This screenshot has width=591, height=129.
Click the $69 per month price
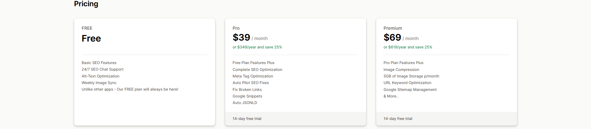pyautogui.click(x=392, y=38)
